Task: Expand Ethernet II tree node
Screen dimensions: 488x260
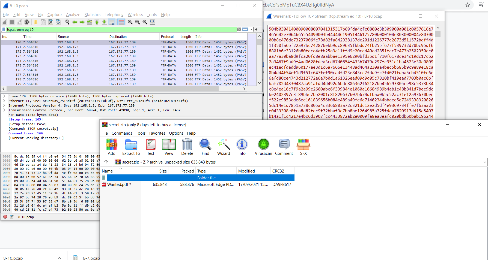Action: click(x=4, y=101)
